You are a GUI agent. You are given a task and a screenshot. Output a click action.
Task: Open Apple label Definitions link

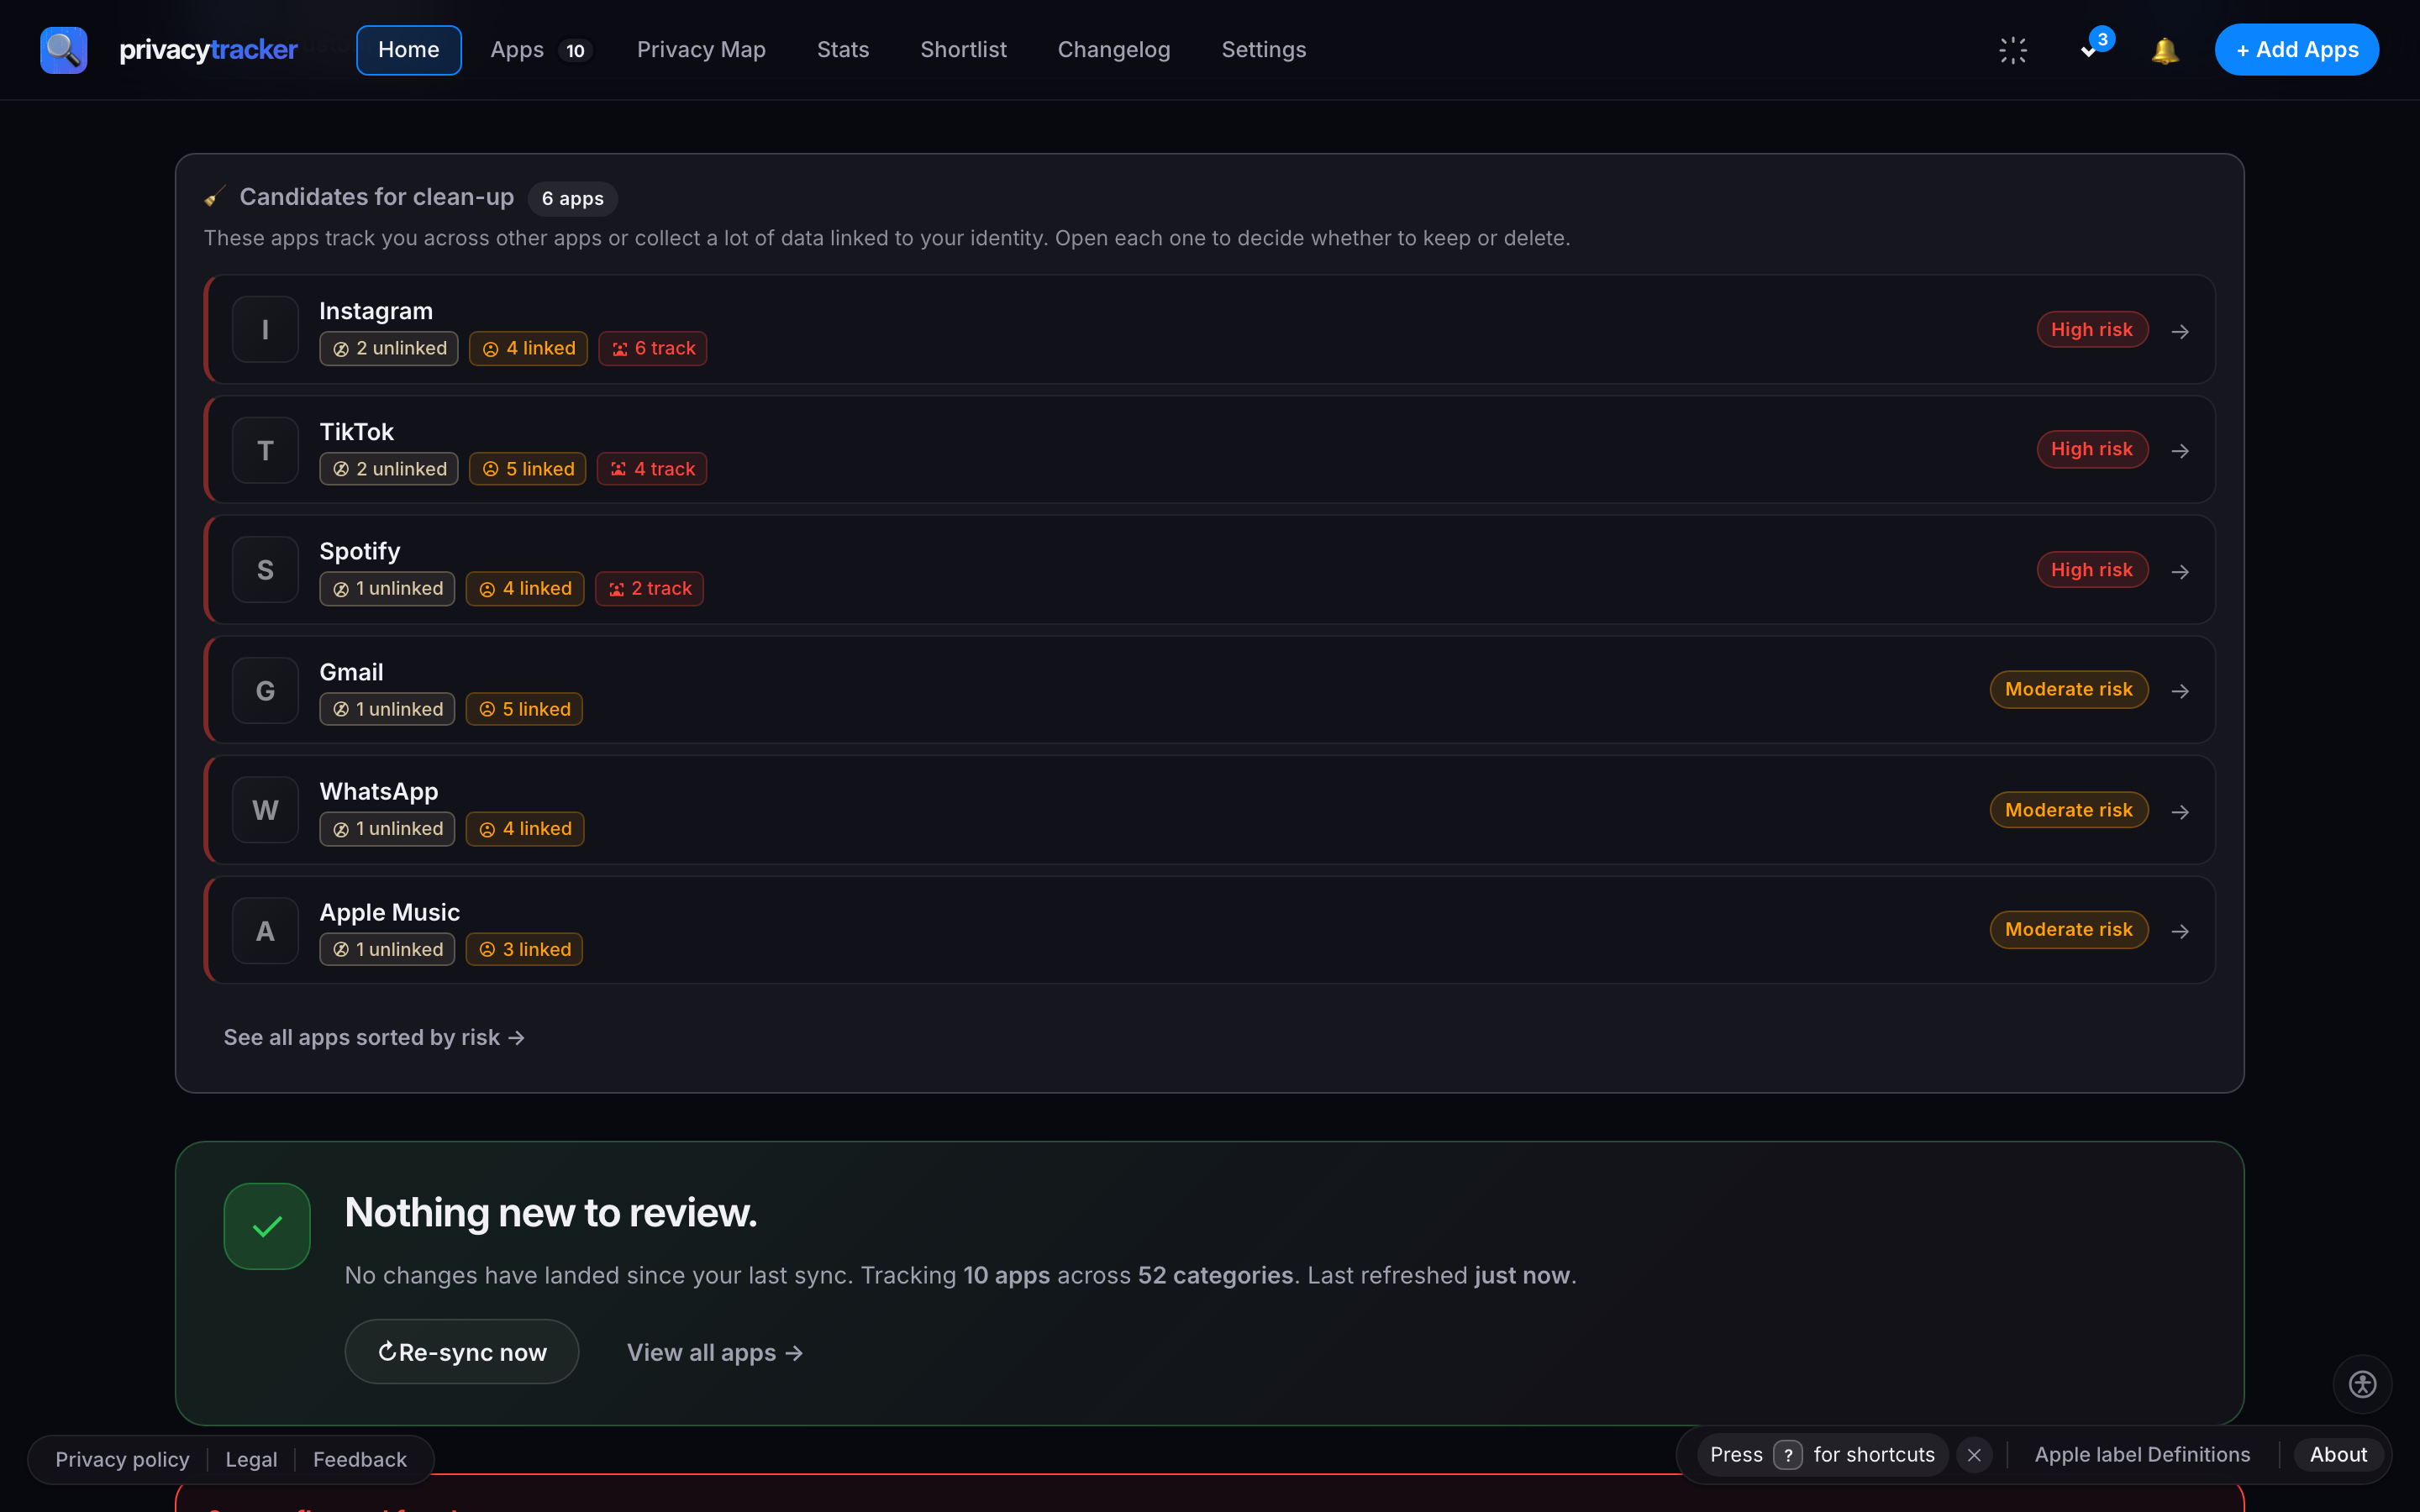2142,1455
